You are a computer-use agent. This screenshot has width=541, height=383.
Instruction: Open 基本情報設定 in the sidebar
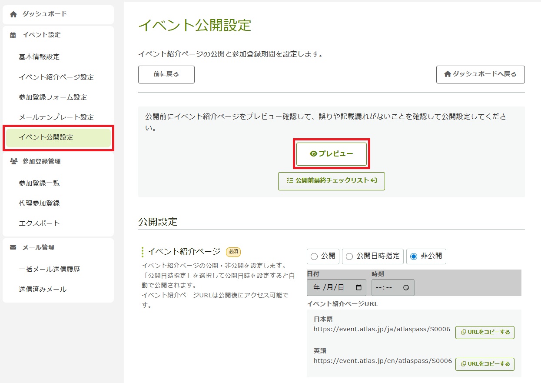coord(39,57)
